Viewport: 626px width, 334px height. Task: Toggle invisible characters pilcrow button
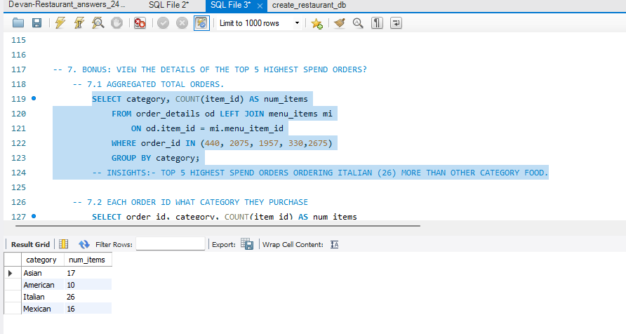(377, 23)
